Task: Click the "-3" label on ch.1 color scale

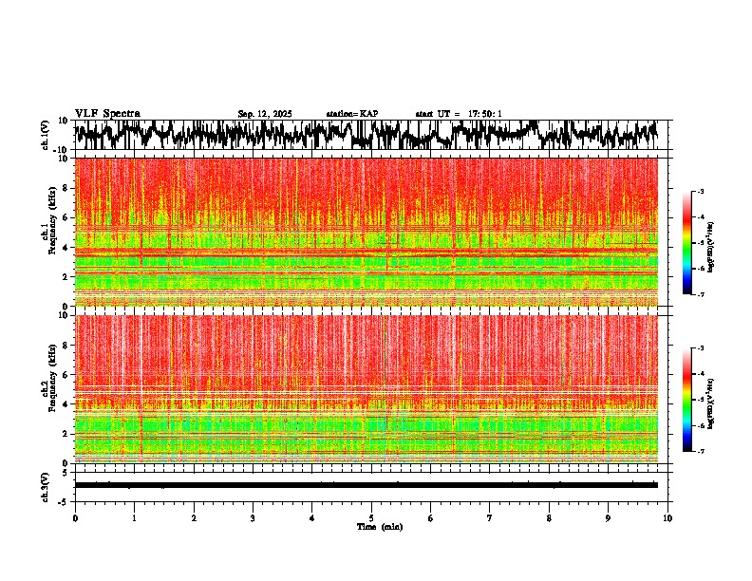Action: click(701, 191)
